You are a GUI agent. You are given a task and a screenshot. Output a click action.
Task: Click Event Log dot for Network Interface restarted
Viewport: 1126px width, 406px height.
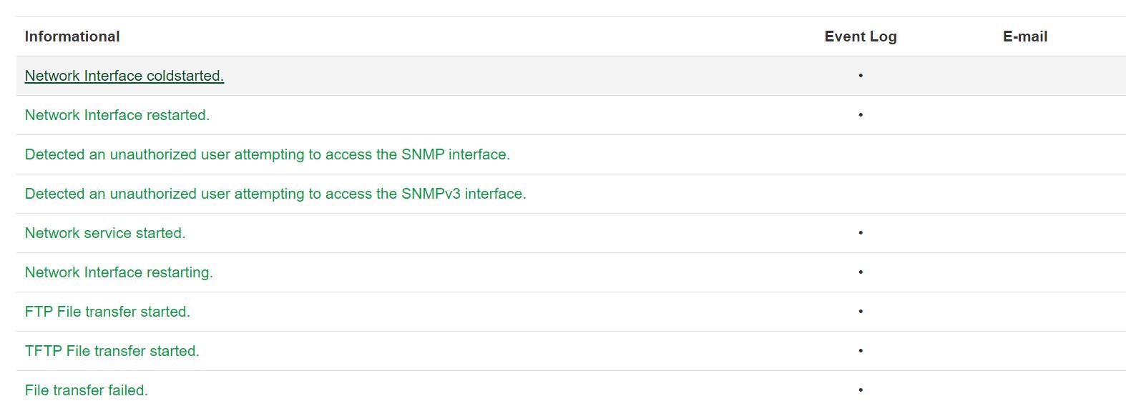pyautogui.click(x=861, y=114)
